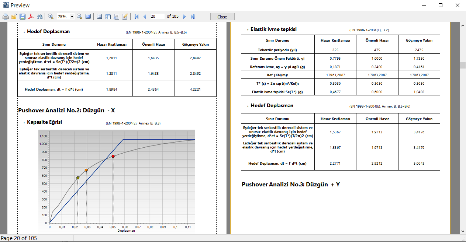Go to the next page
Screen dimensions: 466x242
click(184, 17)
